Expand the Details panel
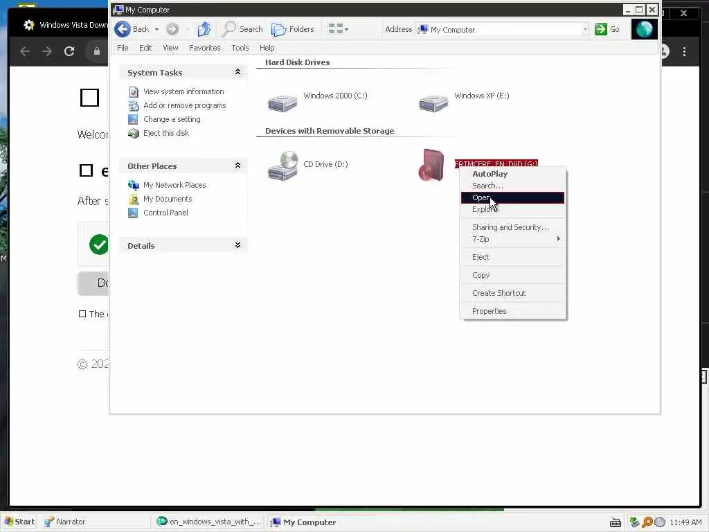The height and width of the screenshot is (532, 709). point(237,245)
